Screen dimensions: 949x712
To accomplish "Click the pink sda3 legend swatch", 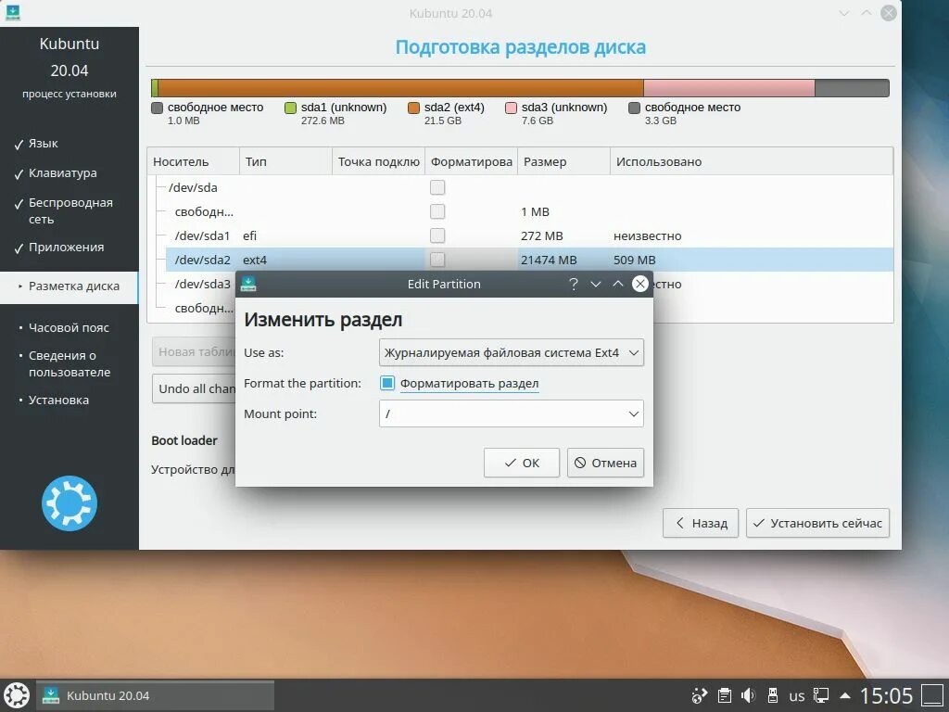I will pyautogui.click(x=511, y=108).
